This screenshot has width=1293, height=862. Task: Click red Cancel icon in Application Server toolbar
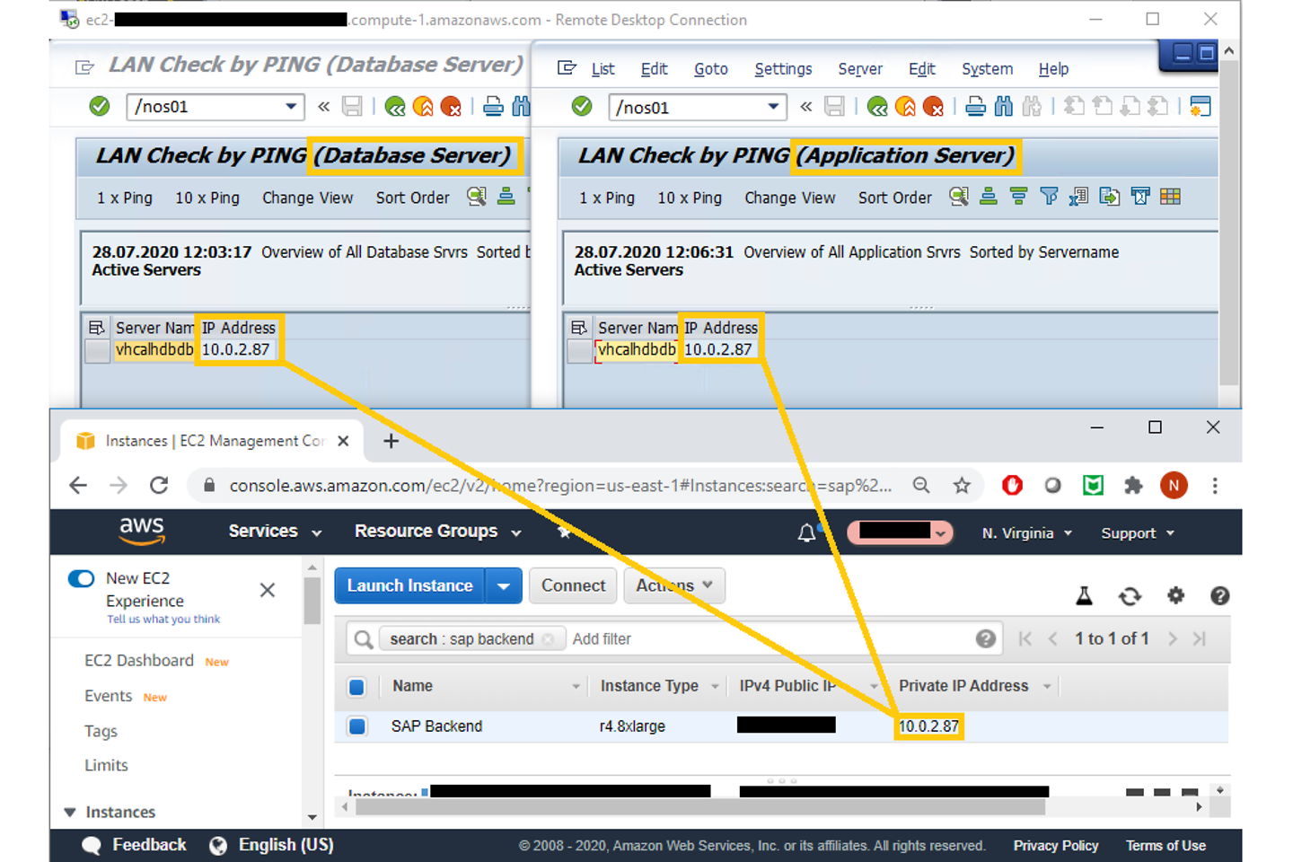point(933,108)
